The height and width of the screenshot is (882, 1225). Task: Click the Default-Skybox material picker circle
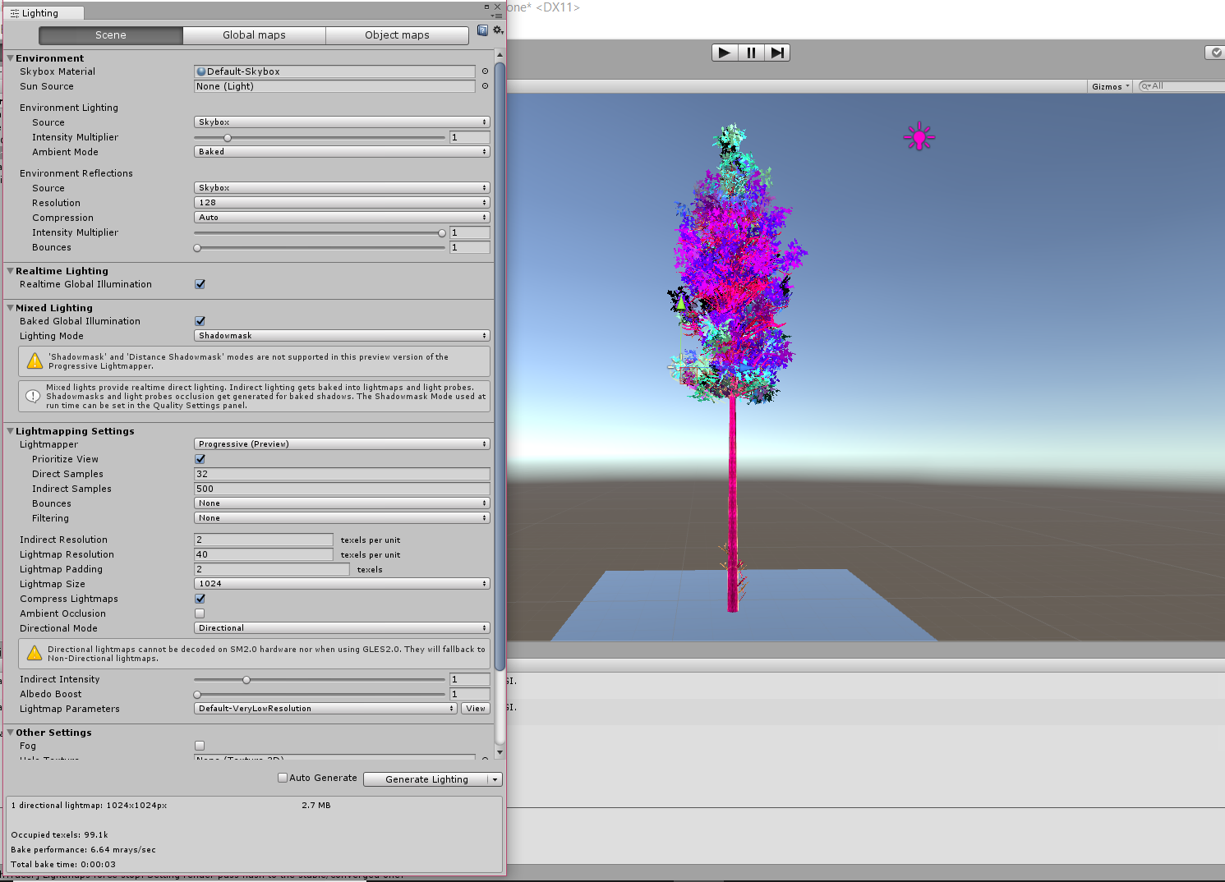(x=485, y=71)
